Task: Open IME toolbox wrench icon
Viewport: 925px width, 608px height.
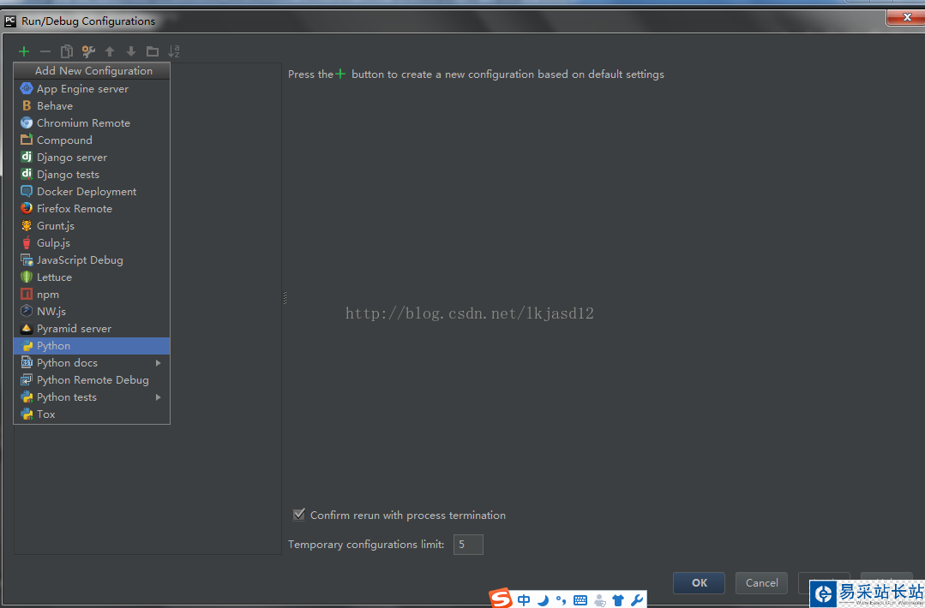Action: coord(637,600)
